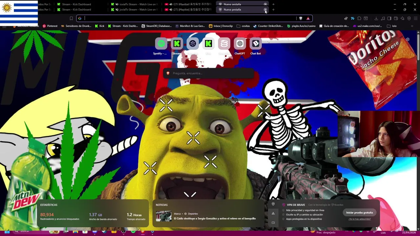The height and width of the screenshot is (236, 420).
Task: Open the 'Inbox | Donoclip' bookmark
Action: click(220, 26)
